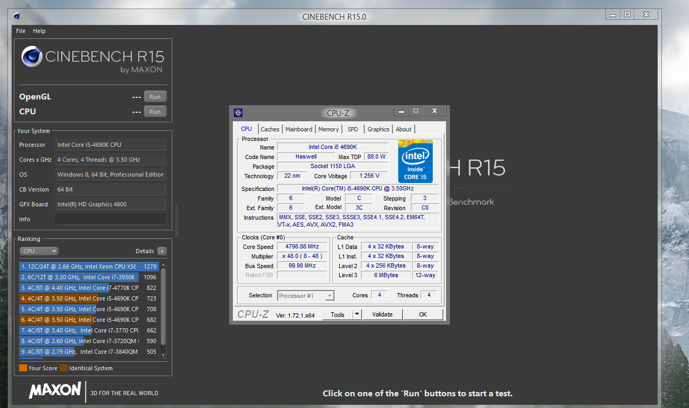The height and width of the screenshot is (408, 689).
Task: Click the Core Voltage value 1.256 V
Action: (x=369, y=176)
